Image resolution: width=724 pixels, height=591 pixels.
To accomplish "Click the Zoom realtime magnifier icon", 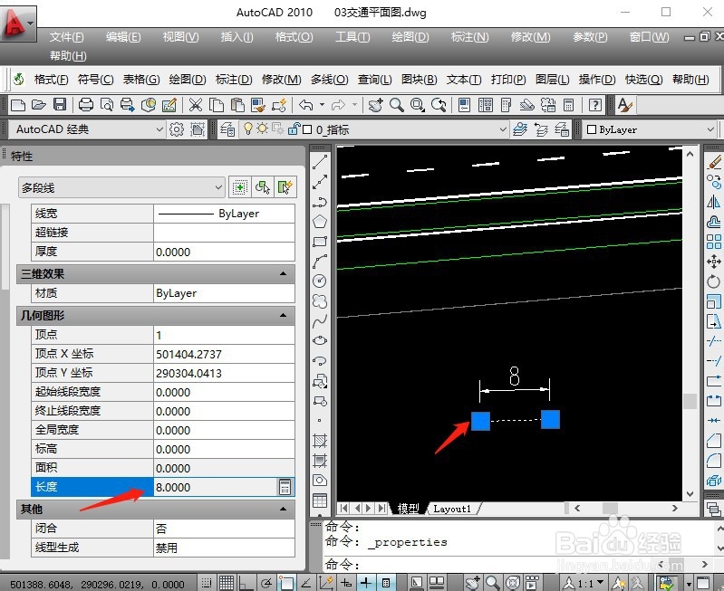I will point(396,105).
